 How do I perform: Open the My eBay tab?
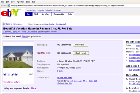(x=45, y=14)
